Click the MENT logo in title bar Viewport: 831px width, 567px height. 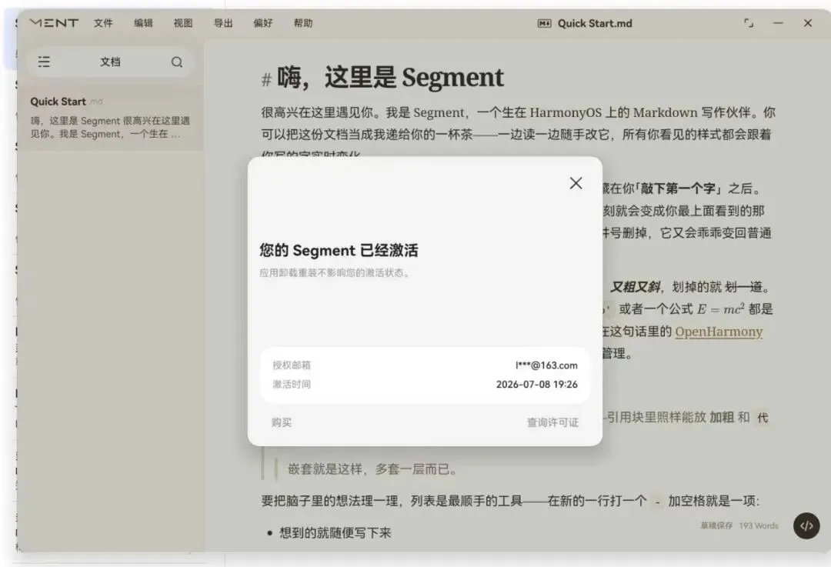[54, 23]
